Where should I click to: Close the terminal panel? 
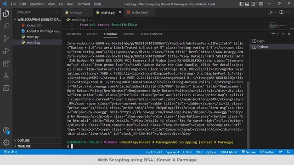[289, 34]
